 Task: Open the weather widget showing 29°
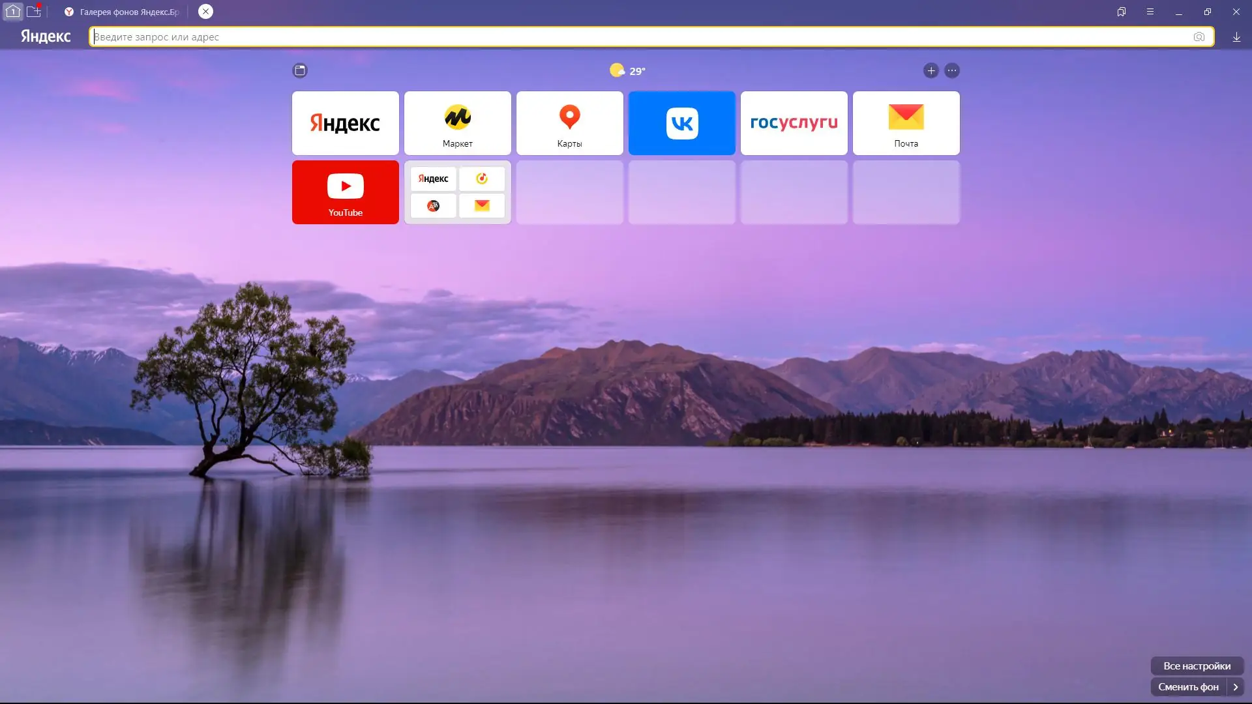[x=627, y=70]
